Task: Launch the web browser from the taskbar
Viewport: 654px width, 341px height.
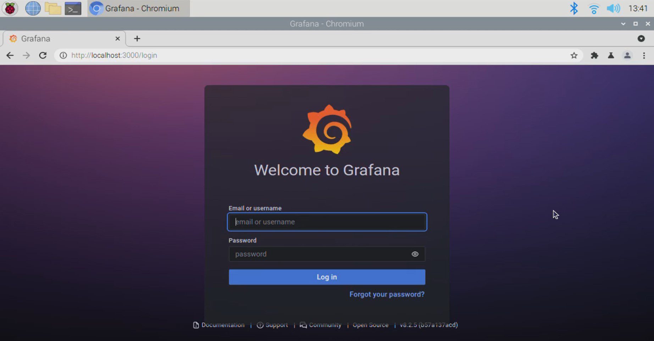Action: pyautogui.click(x=33, y=9)
